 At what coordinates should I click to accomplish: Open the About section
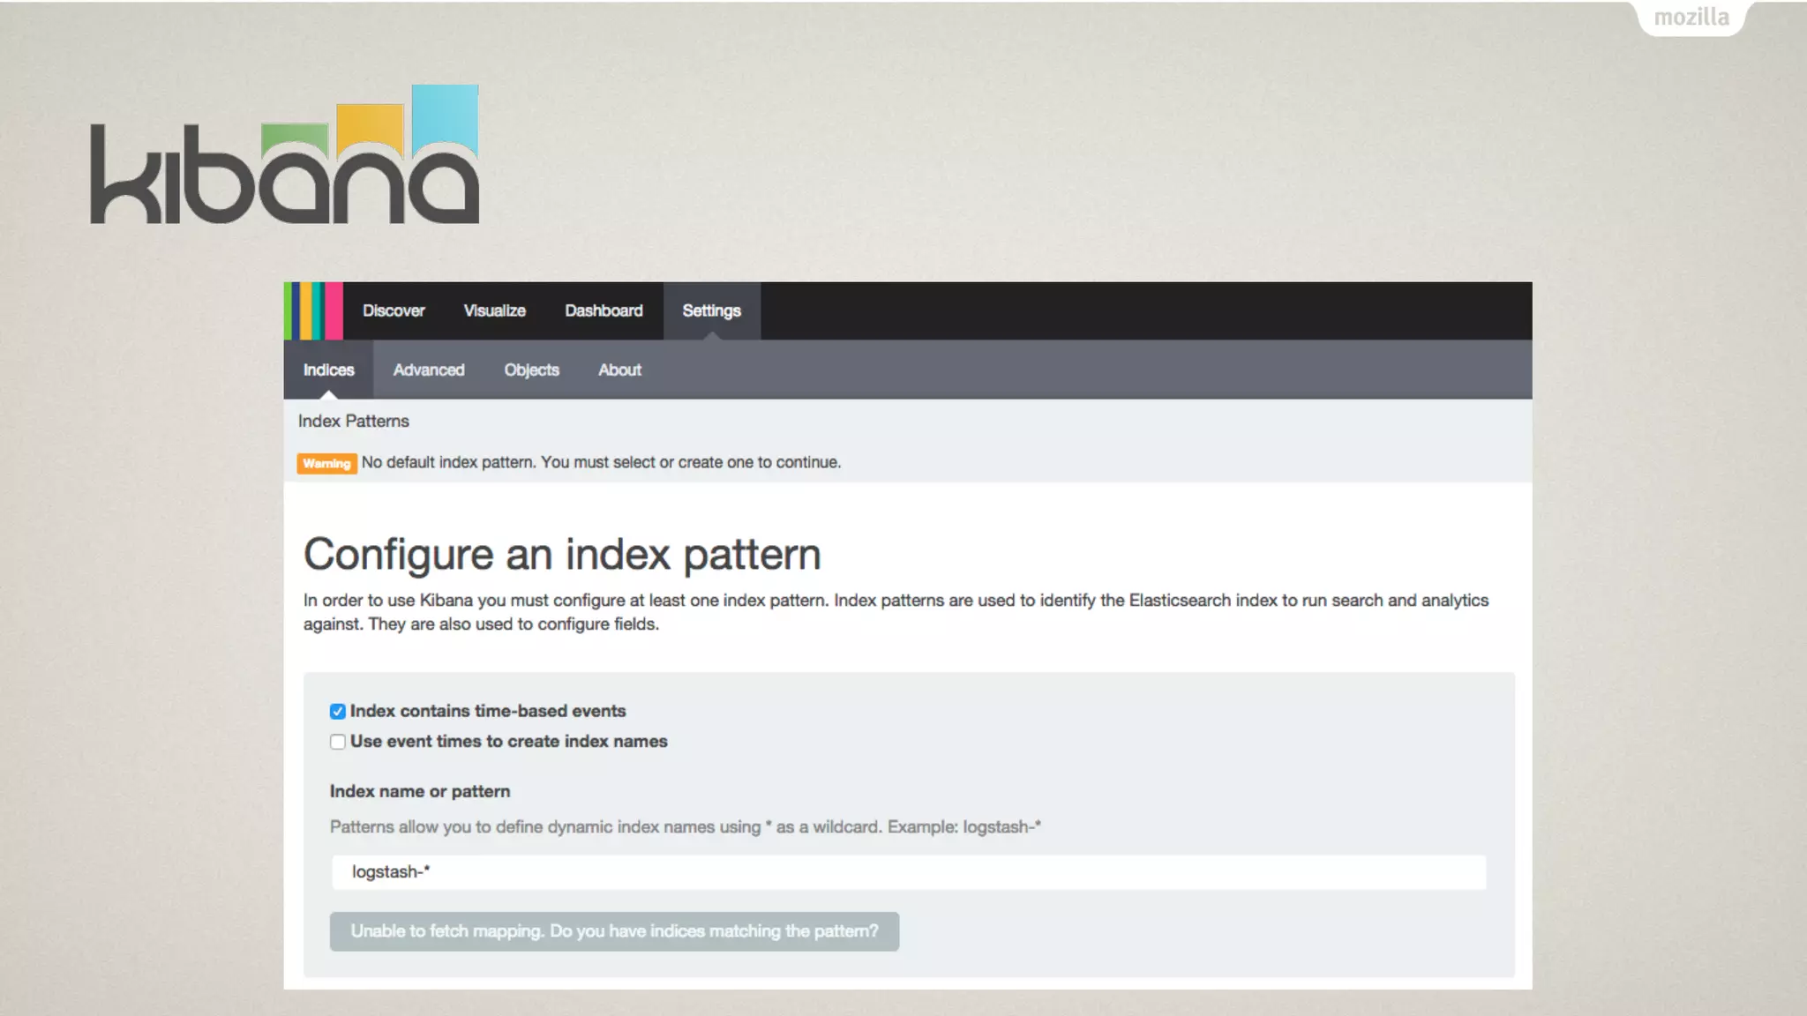pos(619,370)
